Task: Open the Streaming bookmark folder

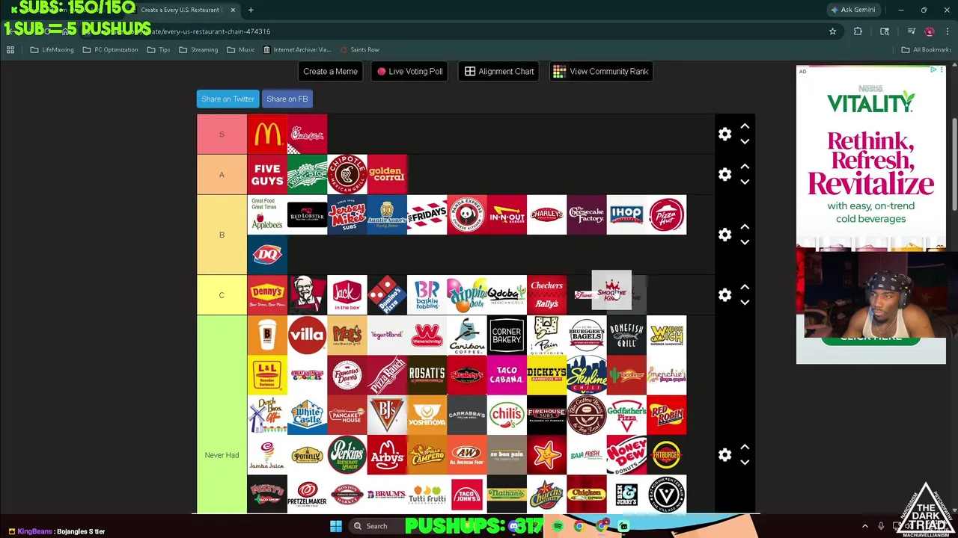Action: click(198, 50)
